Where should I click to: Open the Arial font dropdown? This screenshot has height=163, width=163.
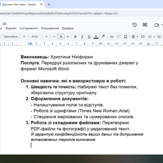tap(39, 37)
